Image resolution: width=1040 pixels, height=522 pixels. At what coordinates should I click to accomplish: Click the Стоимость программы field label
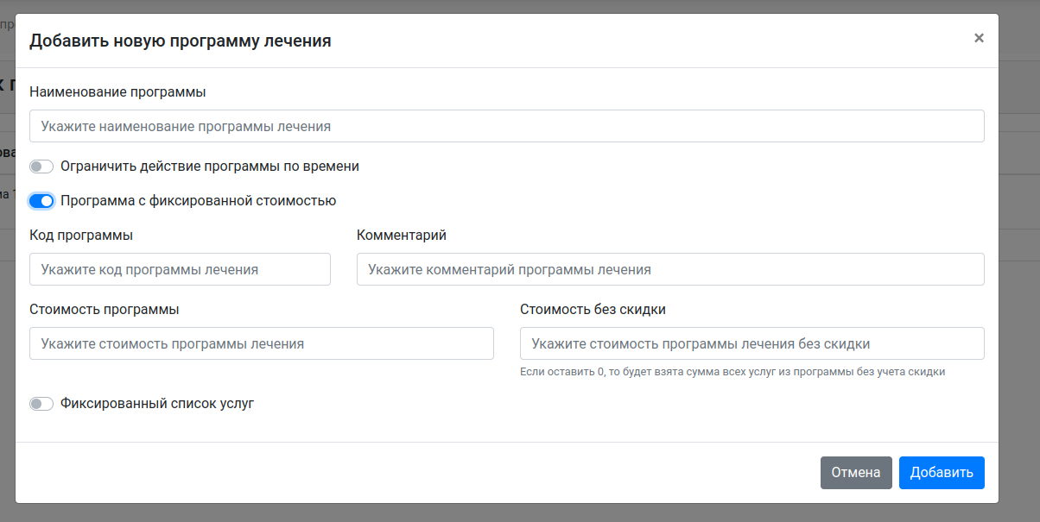[x=105, y=309]
